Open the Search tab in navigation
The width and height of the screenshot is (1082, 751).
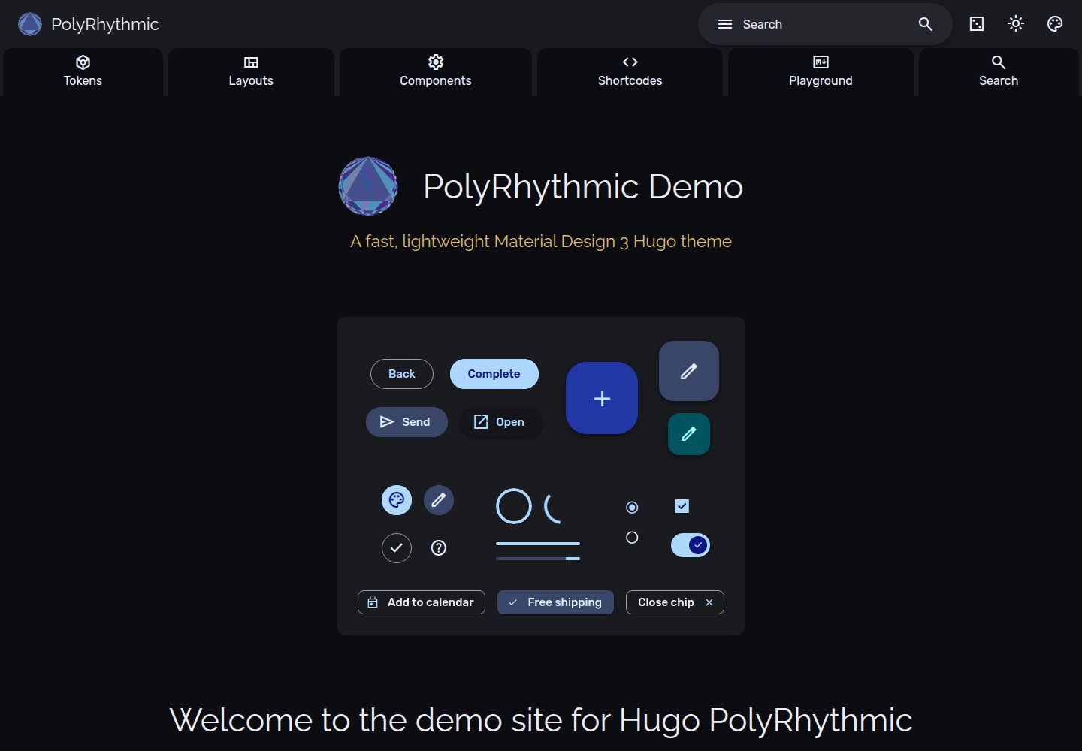pos(999,72)
